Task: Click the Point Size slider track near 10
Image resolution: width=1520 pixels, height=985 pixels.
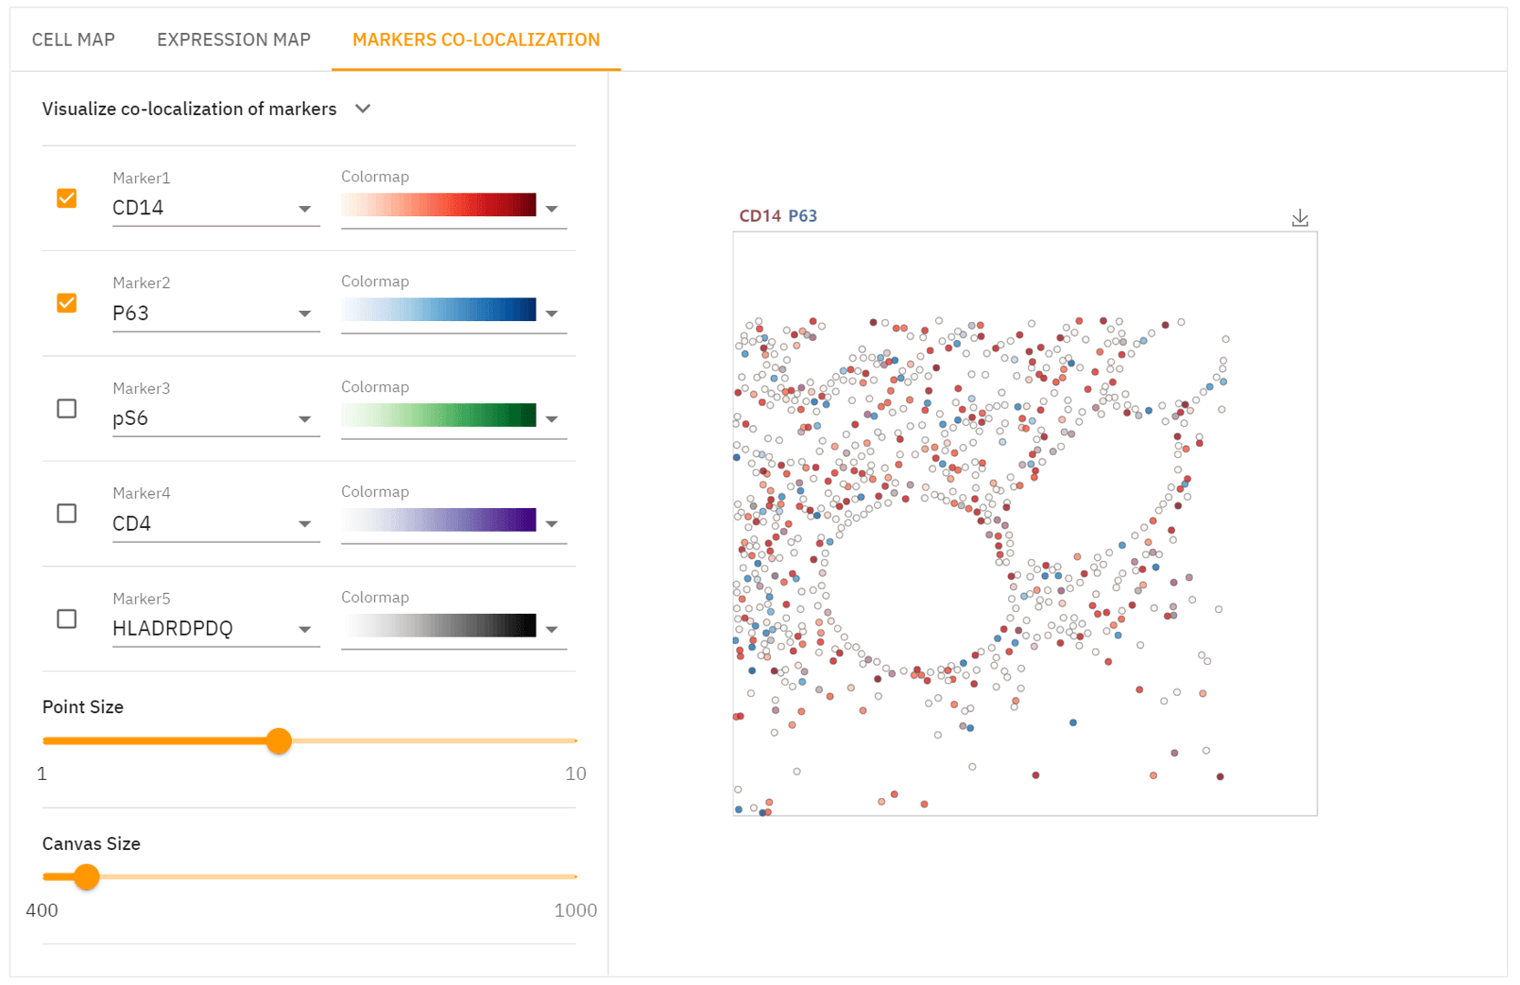Action: tap(569, 741)
